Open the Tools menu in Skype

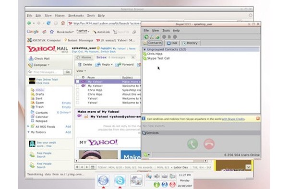click(x=166, y=30)
